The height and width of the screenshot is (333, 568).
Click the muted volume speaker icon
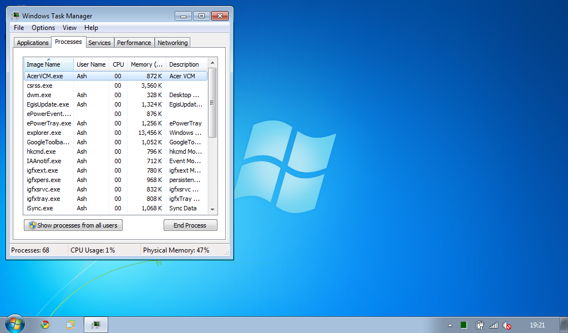tap(506, 325)
